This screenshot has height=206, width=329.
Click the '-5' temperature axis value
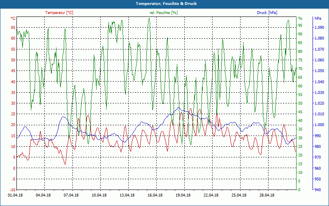pyautogui.click(x=13, y=179)
